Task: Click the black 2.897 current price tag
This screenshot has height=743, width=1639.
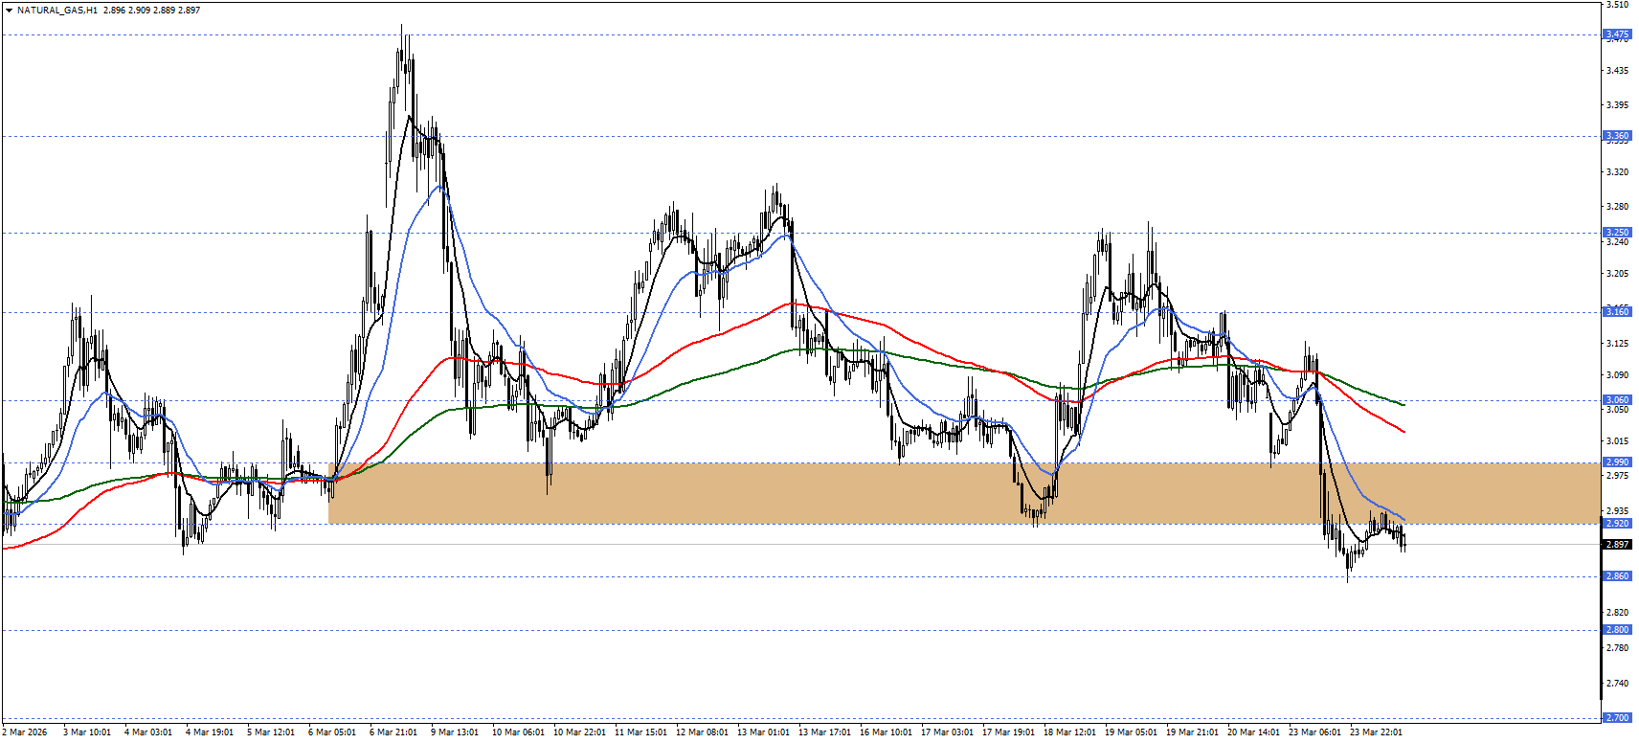Action: click(x=1616, y=545)
